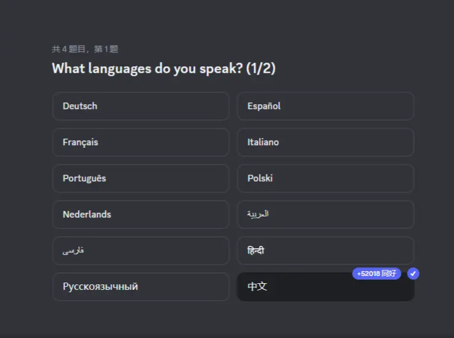This screenshot has width=454, height=338.
Task: Select the Nederlands language option
Action: click(141, 214)
